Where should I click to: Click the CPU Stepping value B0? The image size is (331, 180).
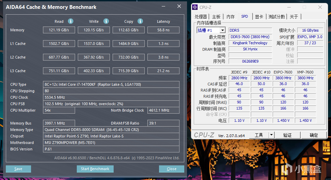pyautogui.click(x=111, y=91)
